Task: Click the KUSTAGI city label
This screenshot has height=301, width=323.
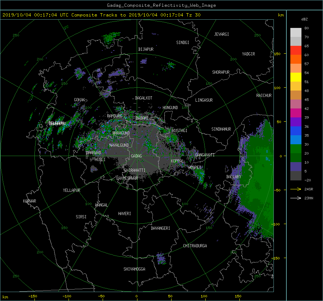Action: point(180,131)
